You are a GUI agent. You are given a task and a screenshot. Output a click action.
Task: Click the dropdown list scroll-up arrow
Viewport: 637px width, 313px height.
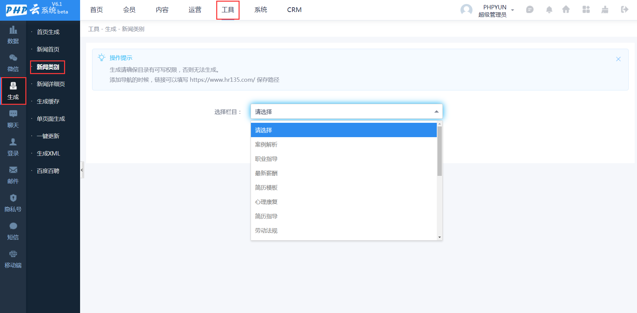(439, 124)
